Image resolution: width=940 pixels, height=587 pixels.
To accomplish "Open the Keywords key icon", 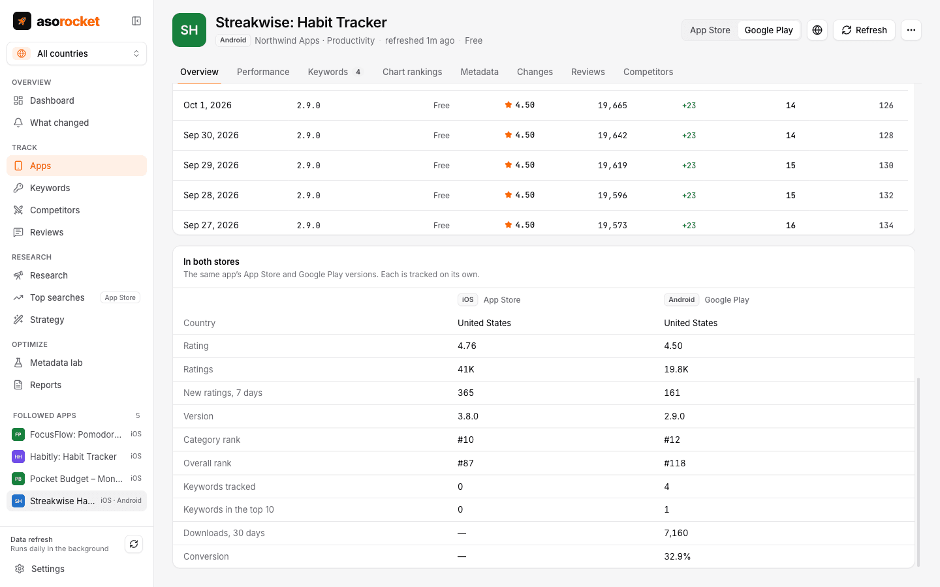I will coord(18,188).
